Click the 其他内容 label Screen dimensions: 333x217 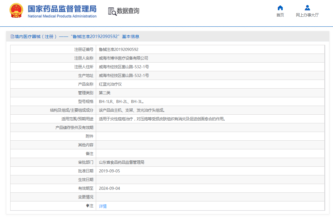click(86, 145)
